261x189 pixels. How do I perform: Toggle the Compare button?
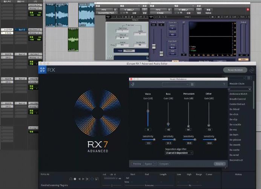pyautogui.click(x=164, y=164)
